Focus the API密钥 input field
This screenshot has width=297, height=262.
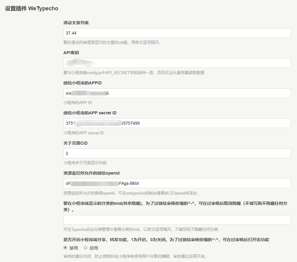click(x=177, y=63)
